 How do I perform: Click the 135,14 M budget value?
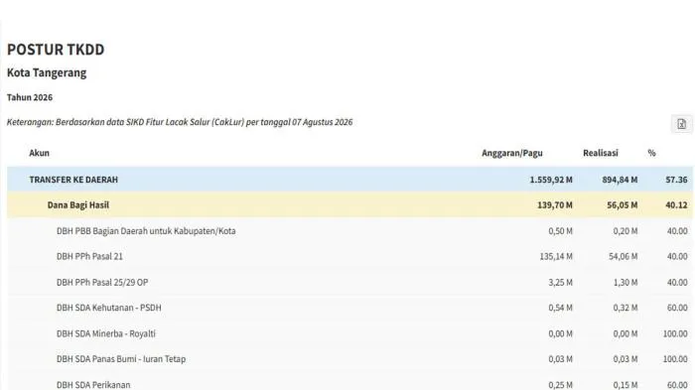[556, 257]
